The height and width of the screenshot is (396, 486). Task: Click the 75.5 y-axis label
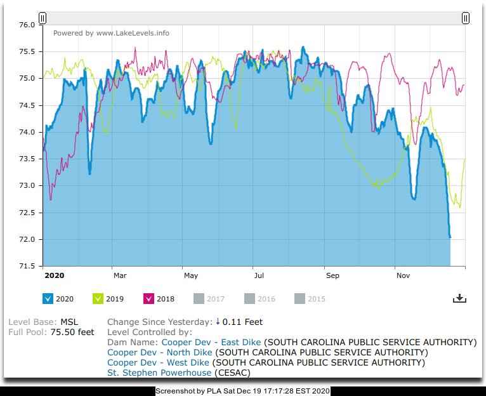click(x=27, y=51)
